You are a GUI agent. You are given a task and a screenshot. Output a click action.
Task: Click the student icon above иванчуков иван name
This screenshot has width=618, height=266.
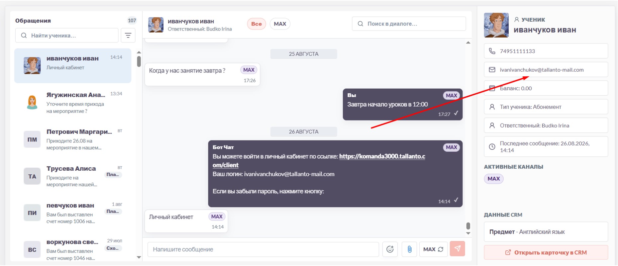[517, 20]
